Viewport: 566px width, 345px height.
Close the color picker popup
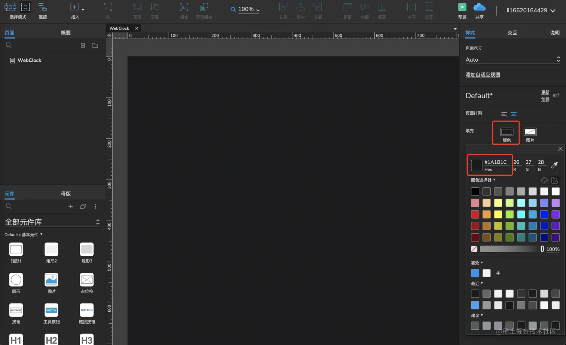[560, 149]
